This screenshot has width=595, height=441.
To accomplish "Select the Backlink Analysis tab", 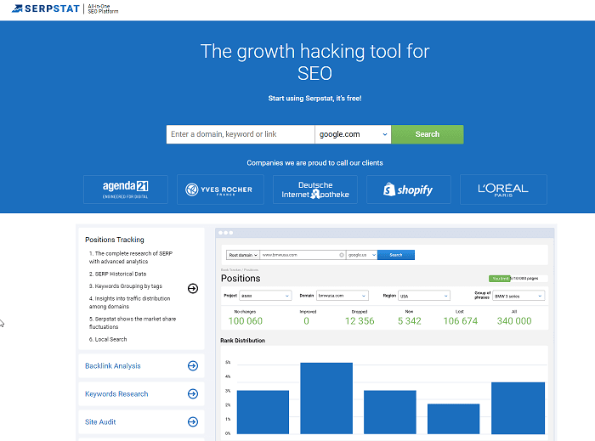I will pyautogui.click(x=113, y=366).
